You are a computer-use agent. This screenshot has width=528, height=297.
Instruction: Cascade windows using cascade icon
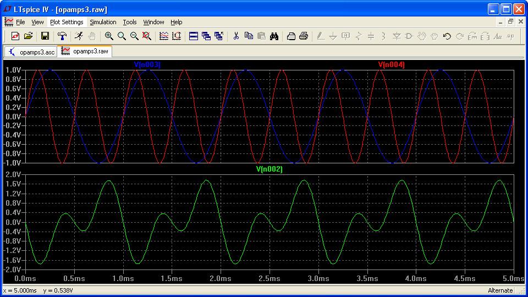(206, 36)
